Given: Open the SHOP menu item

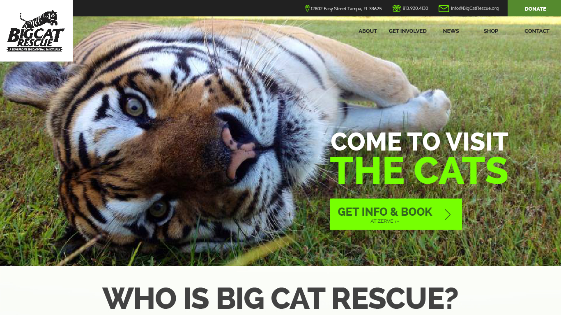Looking at the screenshot, I should (491, 31).
